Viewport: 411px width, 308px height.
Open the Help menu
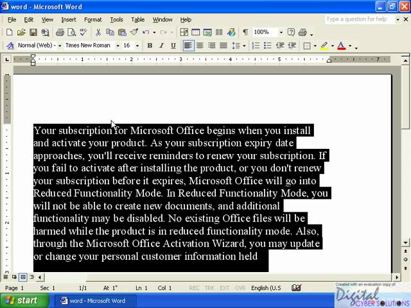186,20
